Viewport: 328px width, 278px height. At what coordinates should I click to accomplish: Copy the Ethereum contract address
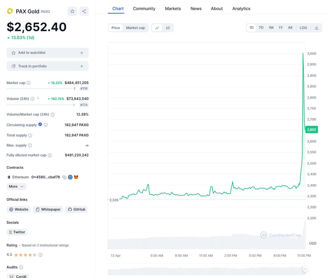click(x=65, y=177)
